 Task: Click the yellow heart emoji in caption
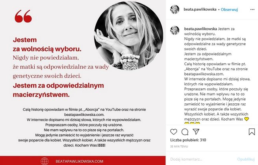tap(247, 119)
